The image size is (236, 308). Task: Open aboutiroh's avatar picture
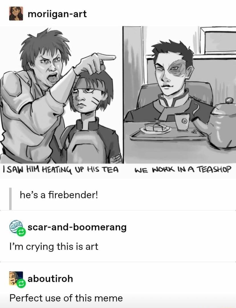pyautogui.click(x=16, y=278)
